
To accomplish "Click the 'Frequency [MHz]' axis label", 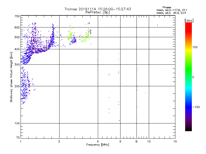I will click(x=98, y=145).
